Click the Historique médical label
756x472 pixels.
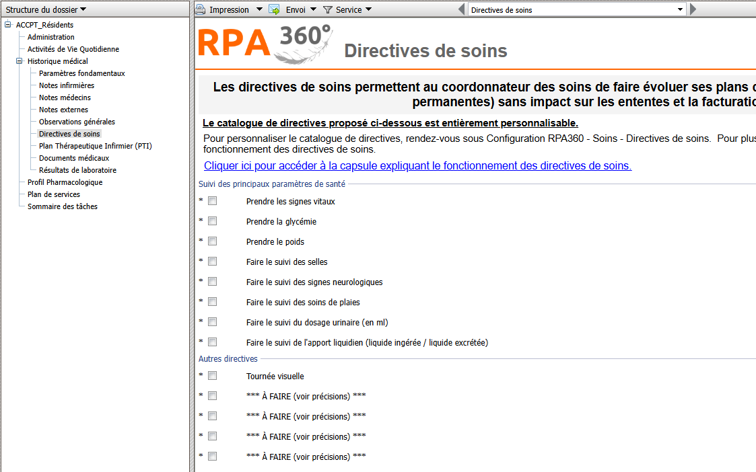[57, 61]
